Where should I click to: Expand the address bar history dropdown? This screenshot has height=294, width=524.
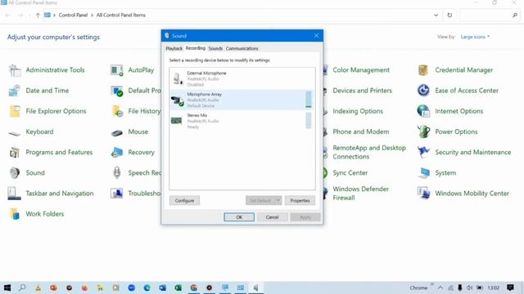(436, 16)
